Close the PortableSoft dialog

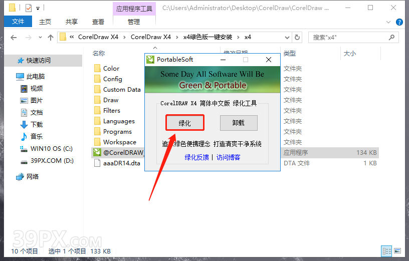pyautogui.click(x=269, y=60)
